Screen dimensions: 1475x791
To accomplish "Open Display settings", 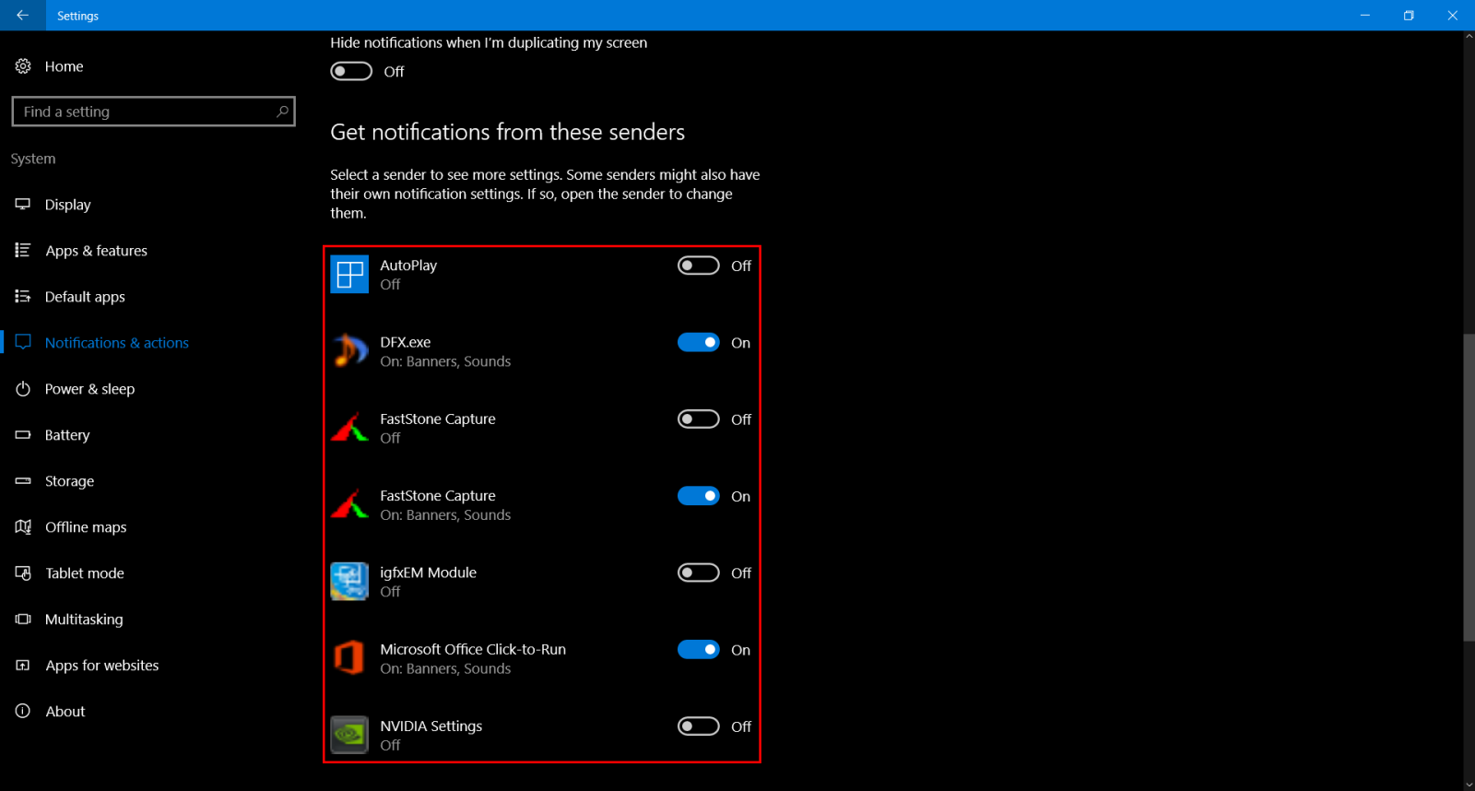I will coord(67,205).
